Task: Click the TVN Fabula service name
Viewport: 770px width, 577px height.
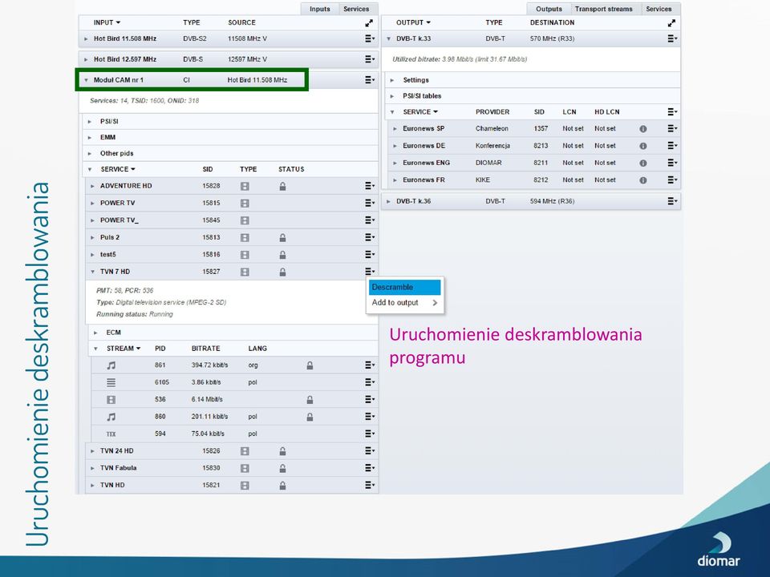Action: pyautogui.click(x=119, y=467)
